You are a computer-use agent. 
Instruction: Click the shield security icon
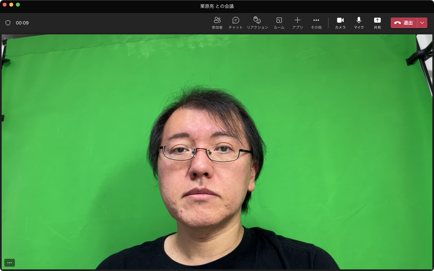point(8,23)
